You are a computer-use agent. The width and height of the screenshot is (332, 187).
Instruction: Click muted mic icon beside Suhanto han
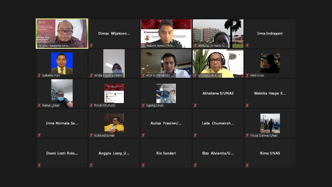[x=39, y=75]
